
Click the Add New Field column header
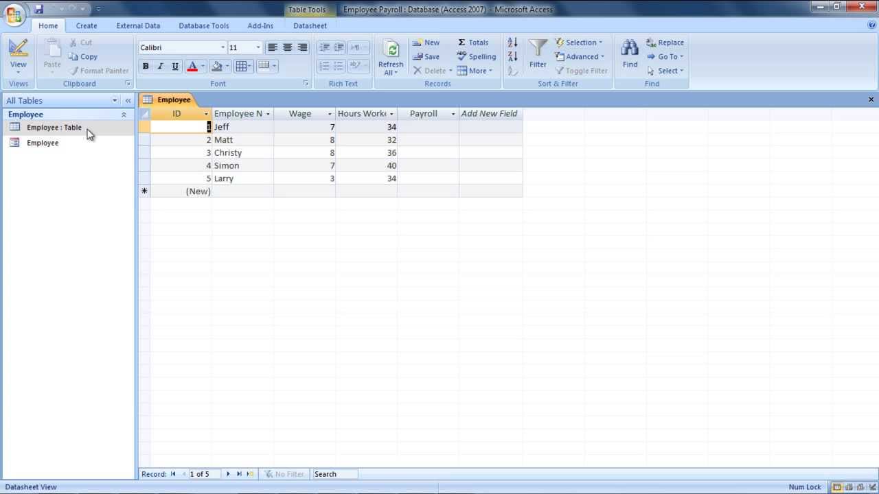(x=490, y=114)
